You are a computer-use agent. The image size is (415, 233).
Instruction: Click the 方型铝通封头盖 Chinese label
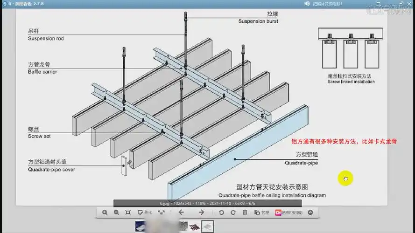coord(47,162)
